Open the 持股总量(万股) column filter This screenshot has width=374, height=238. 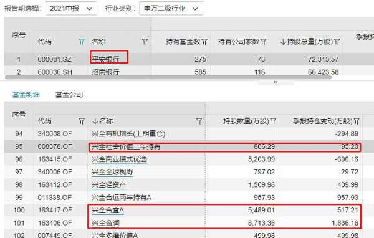[337, 42]
